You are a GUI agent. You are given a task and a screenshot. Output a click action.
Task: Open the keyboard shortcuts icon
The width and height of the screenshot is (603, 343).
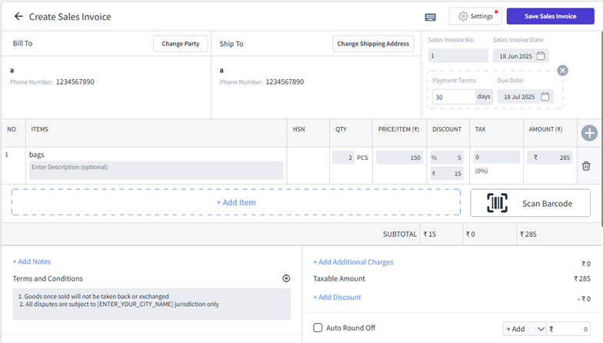pyautogui.click(x=431, y=17)
